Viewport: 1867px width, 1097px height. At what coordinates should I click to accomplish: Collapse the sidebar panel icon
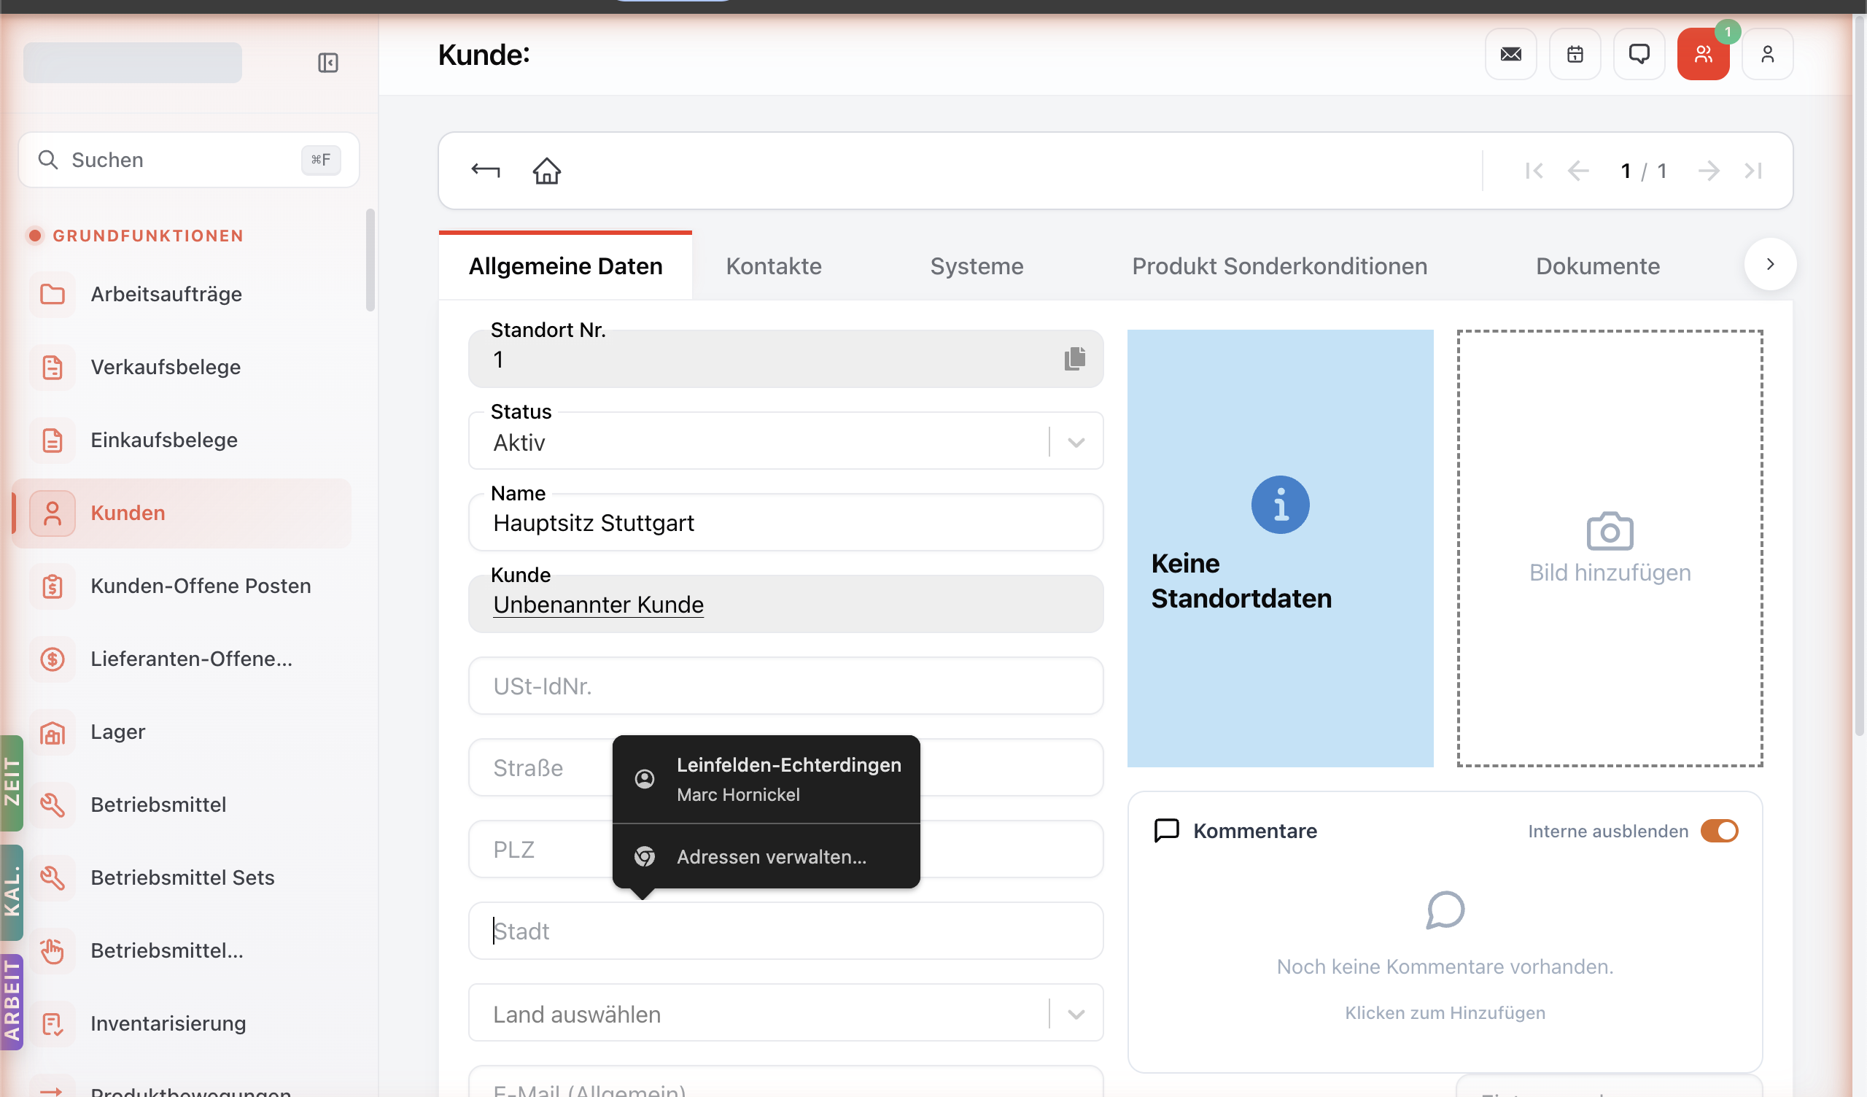coord(327,63)
